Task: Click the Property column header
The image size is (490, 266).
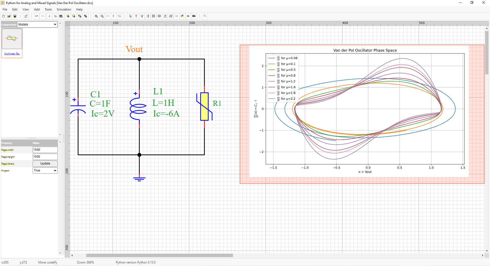Action: pyautogui.click(x=7, y=143)
